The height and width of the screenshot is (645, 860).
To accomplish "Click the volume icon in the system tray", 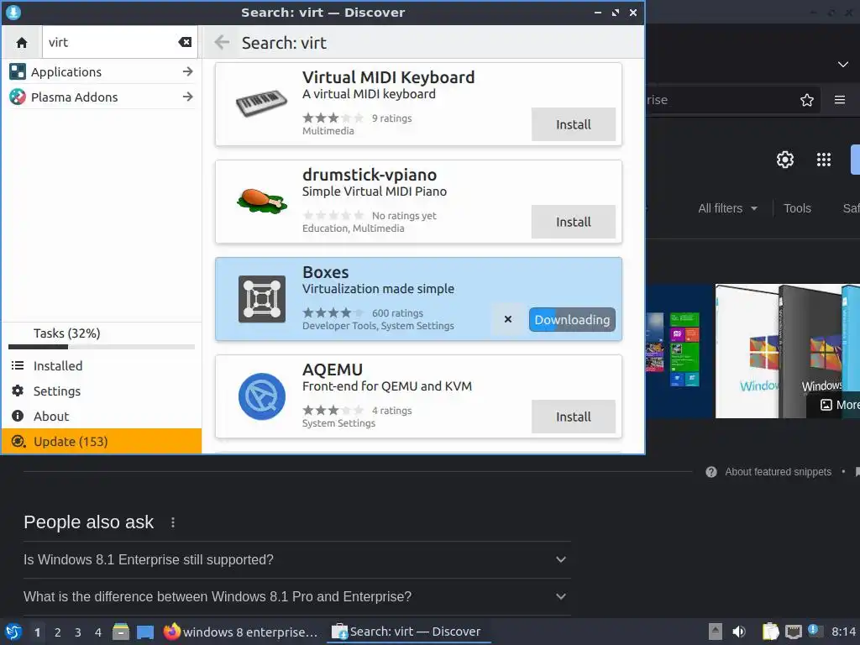I will [739, 632].
